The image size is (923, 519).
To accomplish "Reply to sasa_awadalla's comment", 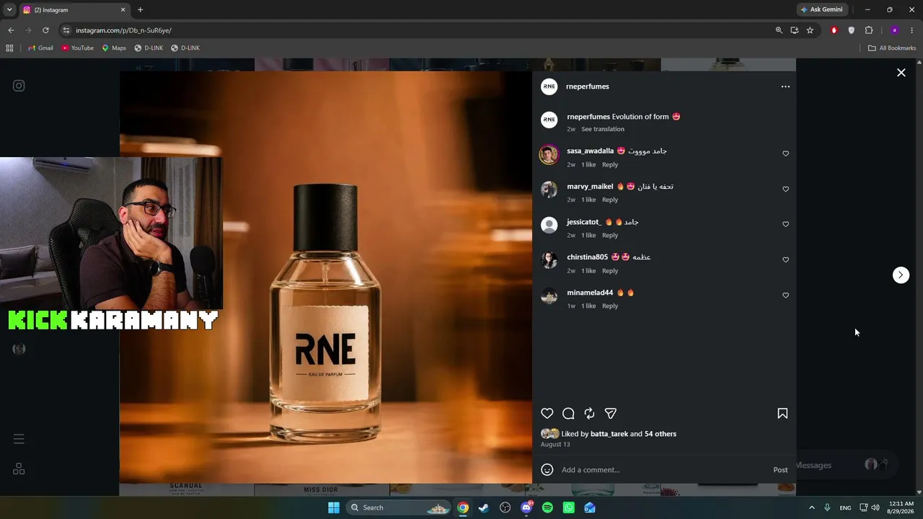I will 610,164.
